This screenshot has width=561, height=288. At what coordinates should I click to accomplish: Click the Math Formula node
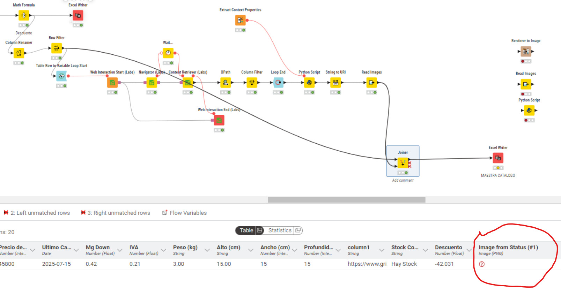[24, 15]
